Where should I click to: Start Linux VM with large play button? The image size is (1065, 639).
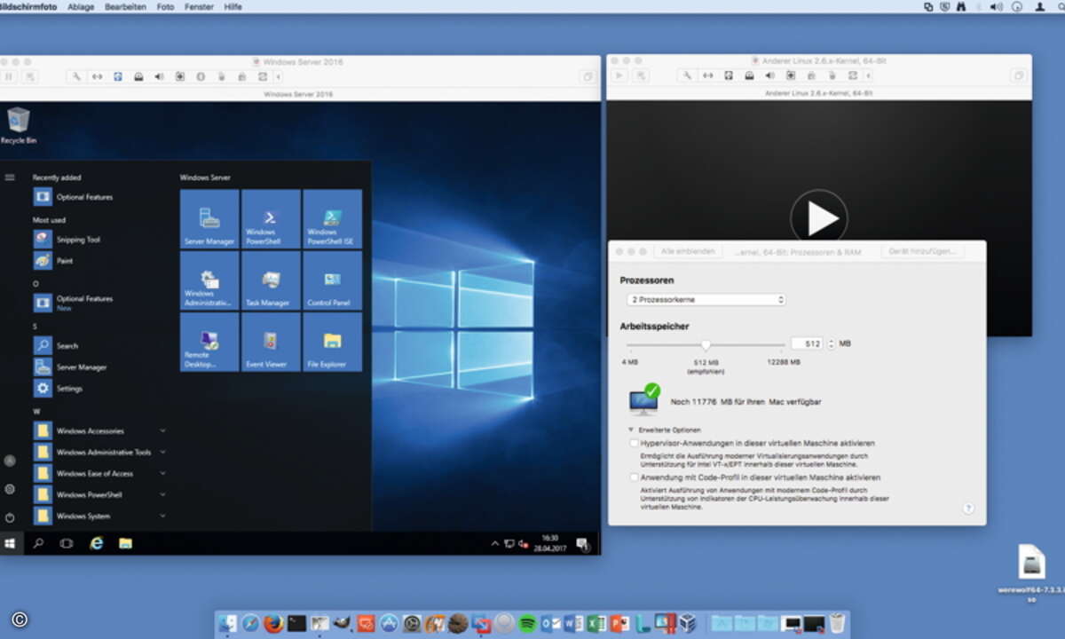pos(819,217)
